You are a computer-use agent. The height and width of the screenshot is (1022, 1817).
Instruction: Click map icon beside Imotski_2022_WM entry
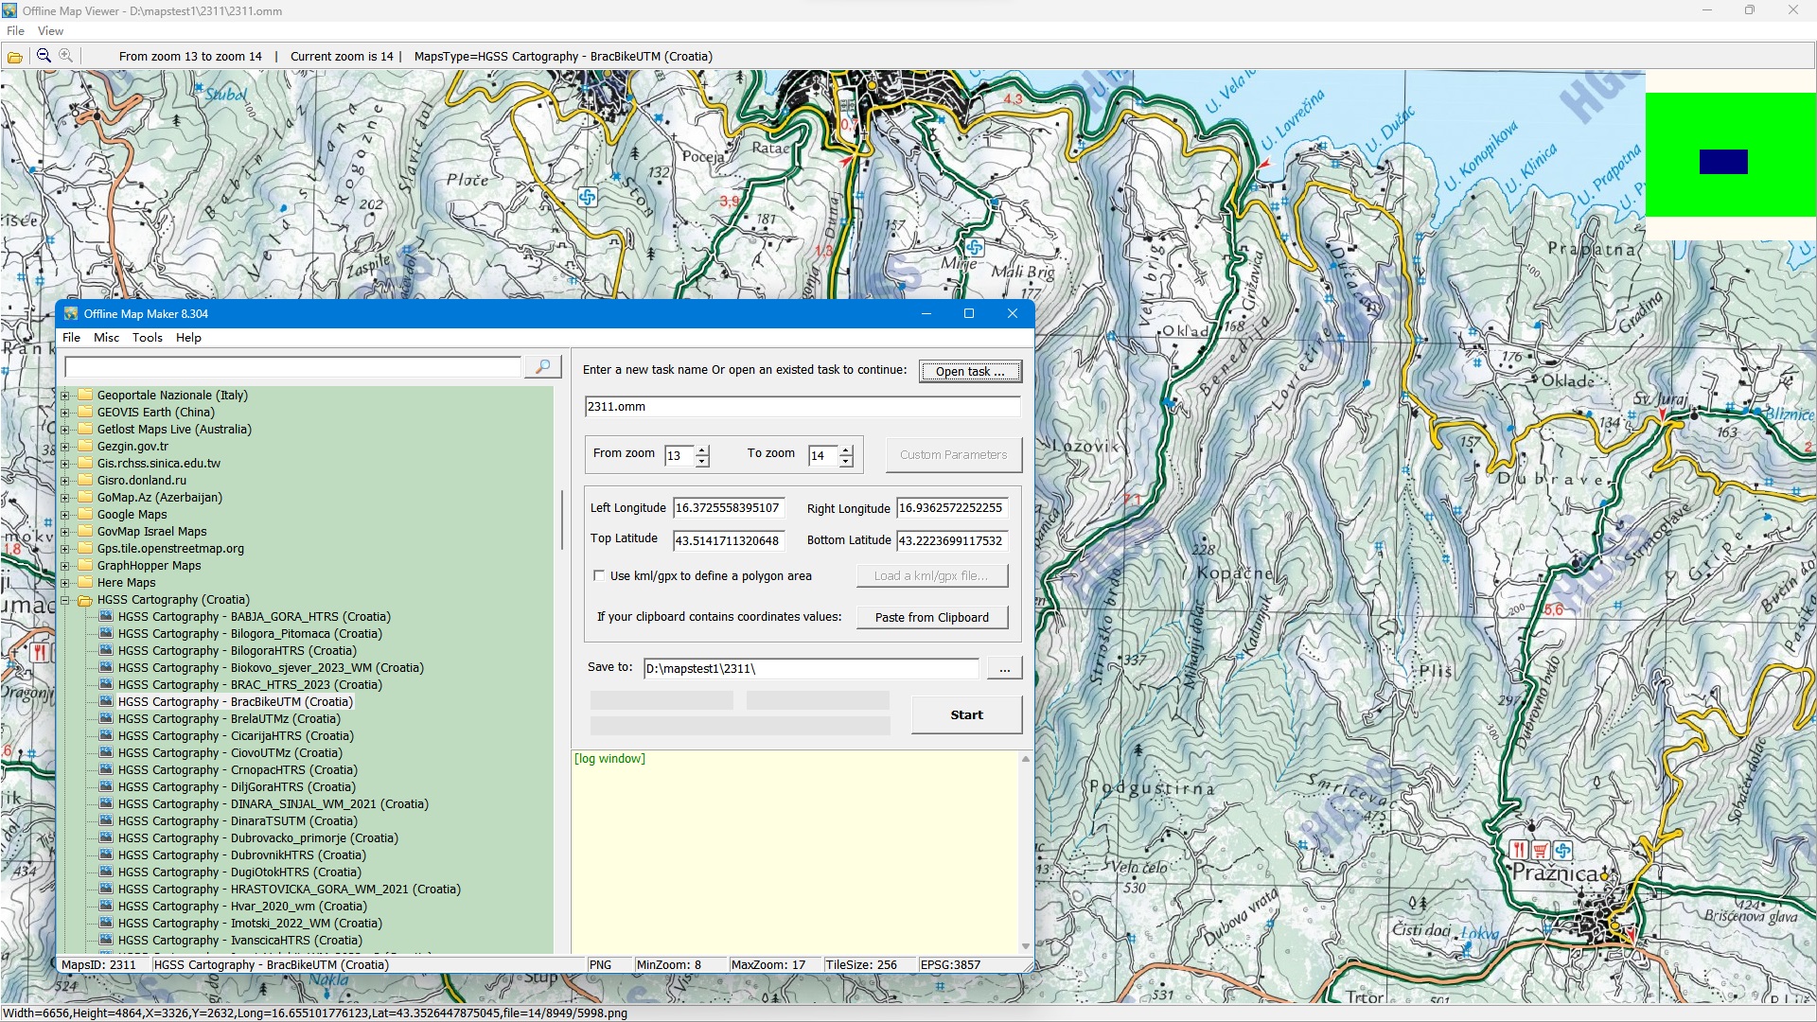106,924
